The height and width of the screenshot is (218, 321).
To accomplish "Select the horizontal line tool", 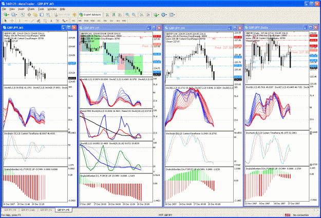I will (x=26, y=21).
